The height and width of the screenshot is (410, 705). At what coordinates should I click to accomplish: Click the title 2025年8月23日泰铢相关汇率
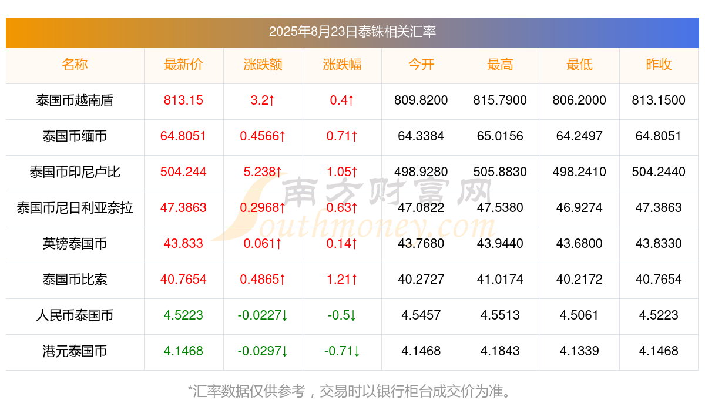click(352, 32)
